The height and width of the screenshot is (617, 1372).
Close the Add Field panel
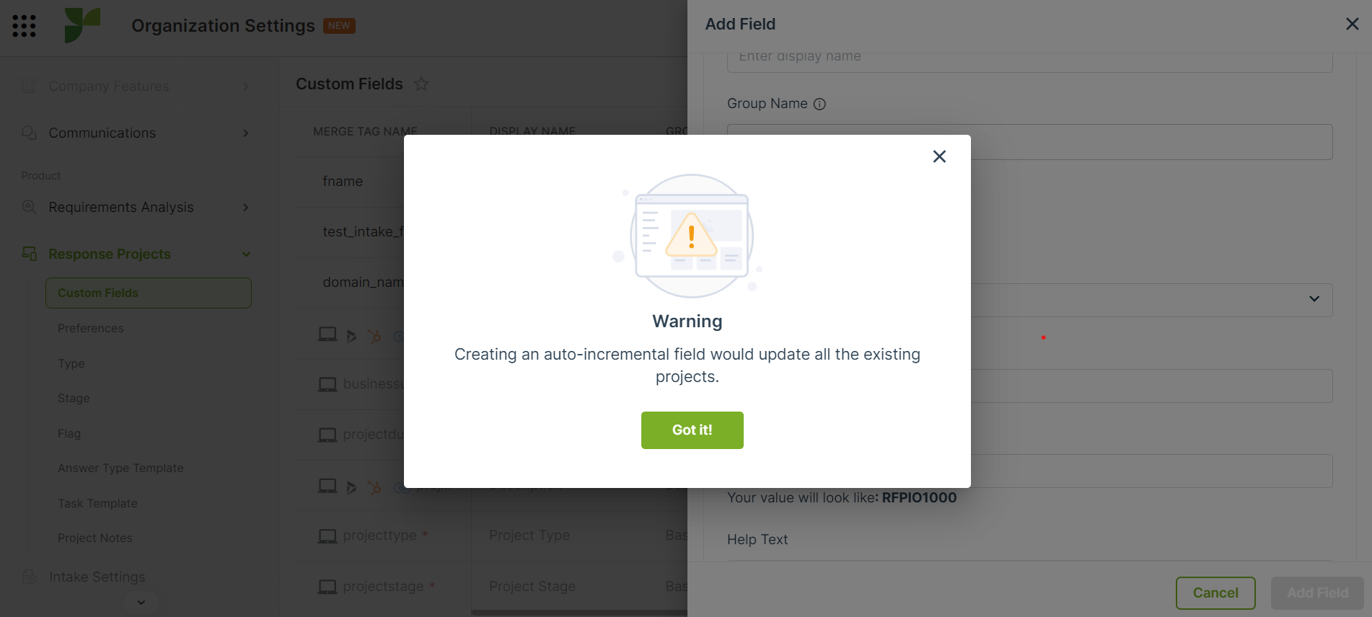(x=1353, y=24)
